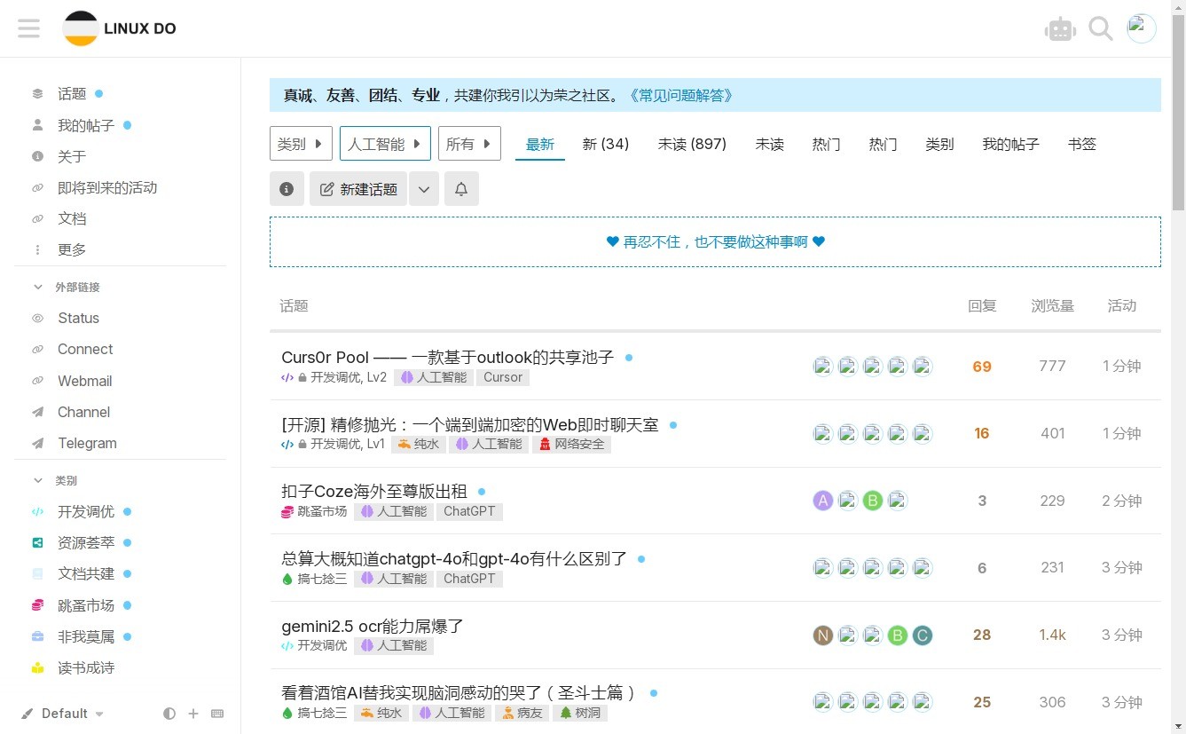1186x734 pixels.
Task: Click the robot AI bot icon
Action: pos(1060,29)
